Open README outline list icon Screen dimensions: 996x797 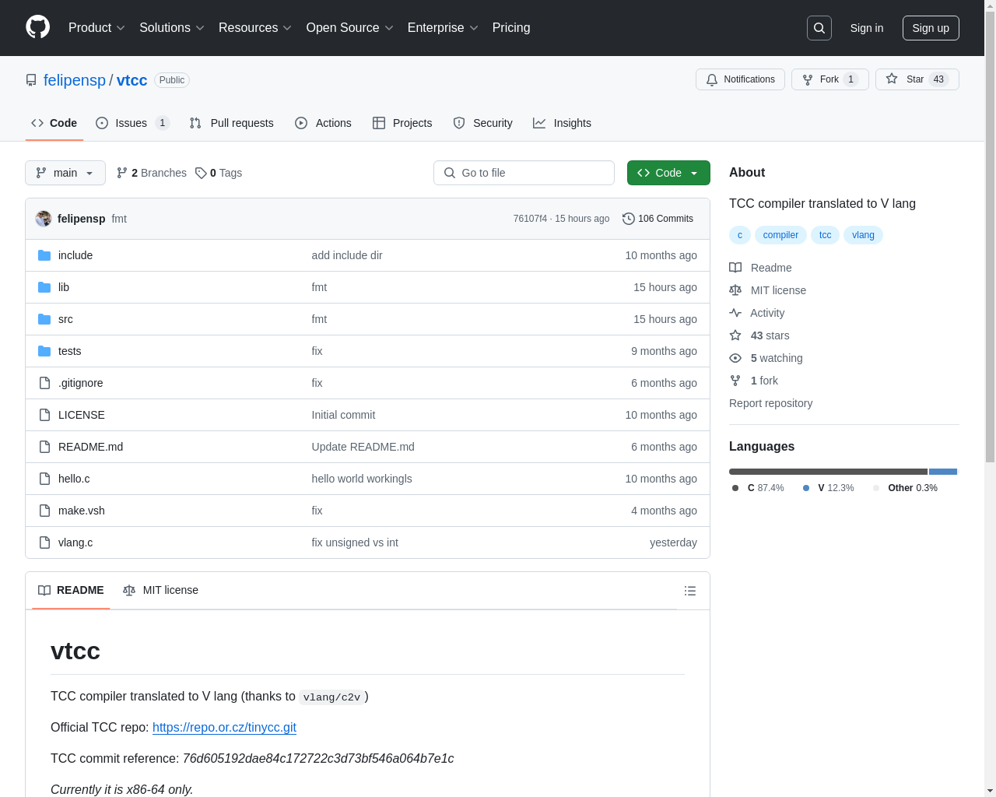coord(689,591)
